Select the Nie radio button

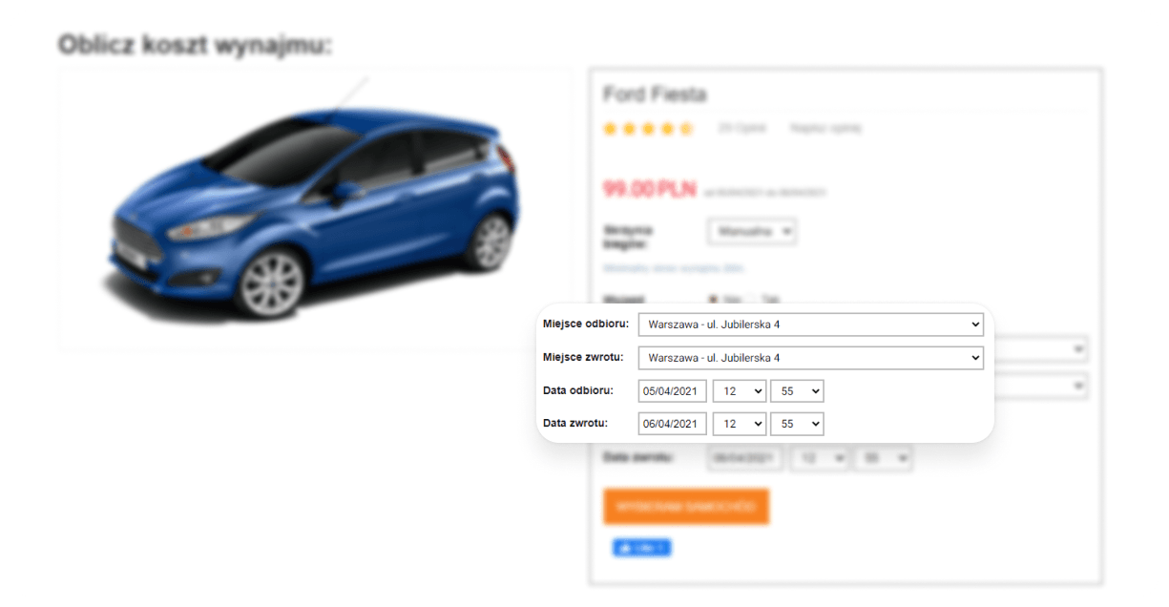click(709, 299)
